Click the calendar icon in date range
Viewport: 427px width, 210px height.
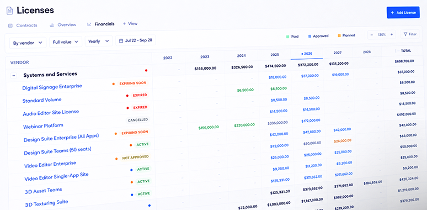(121, 41)
